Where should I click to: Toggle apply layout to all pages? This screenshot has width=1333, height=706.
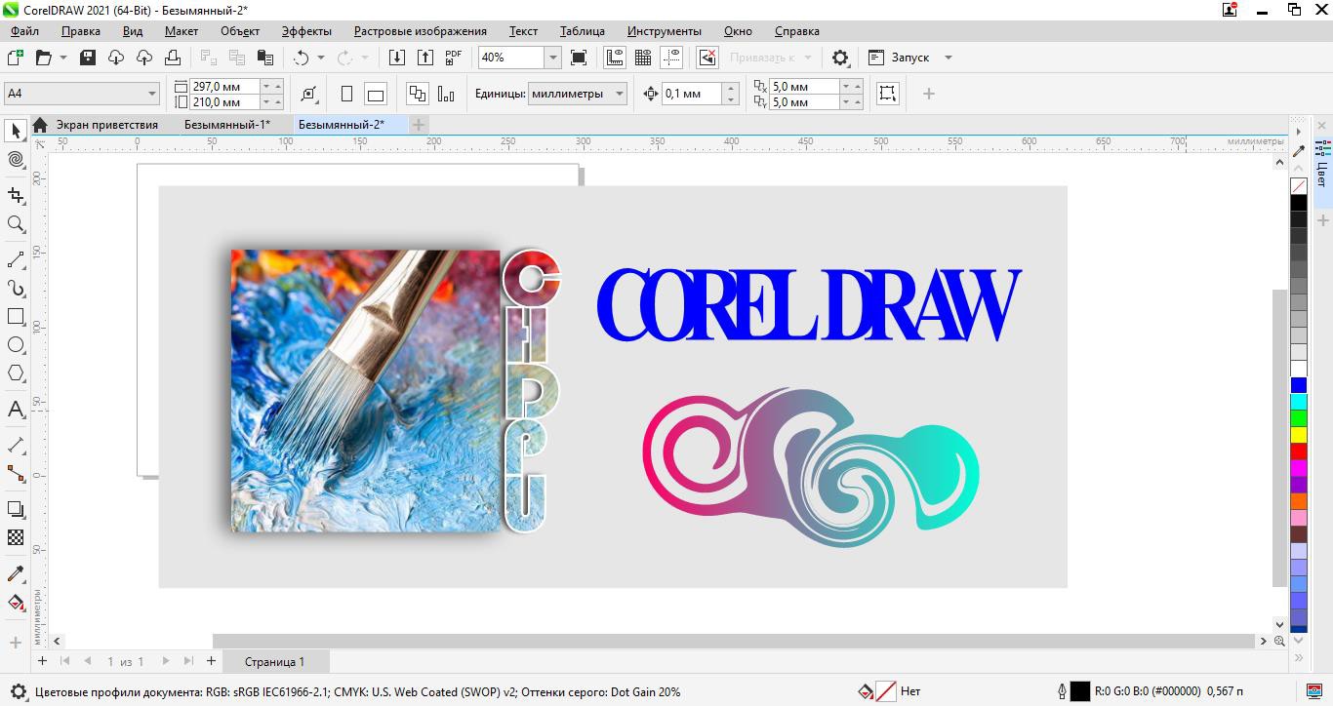tap(418, 94)
